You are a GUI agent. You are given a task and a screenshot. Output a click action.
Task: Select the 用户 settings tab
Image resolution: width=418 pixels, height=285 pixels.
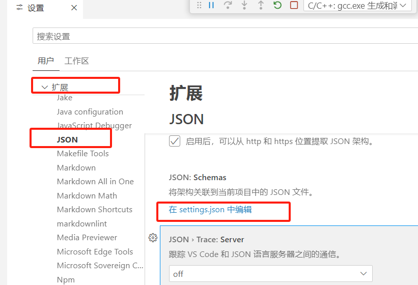45,61
